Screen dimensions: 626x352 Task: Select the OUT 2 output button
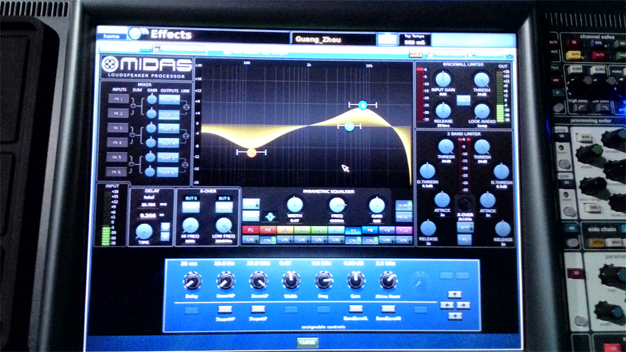click(x=169, y=114)
